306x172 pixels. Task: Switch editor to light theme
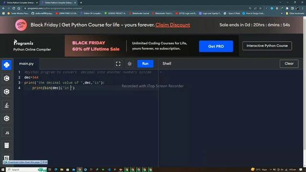click(x=130, y=64)
